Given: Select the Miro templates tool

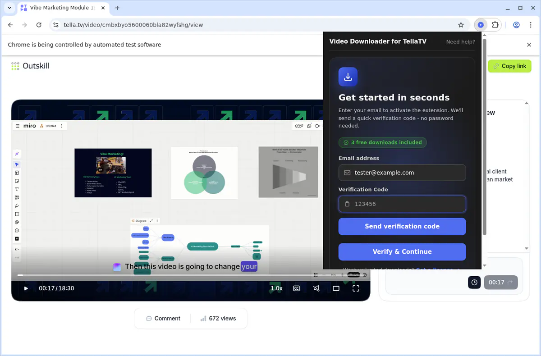Looking at the screenshot, I should [x=17, y=173].
